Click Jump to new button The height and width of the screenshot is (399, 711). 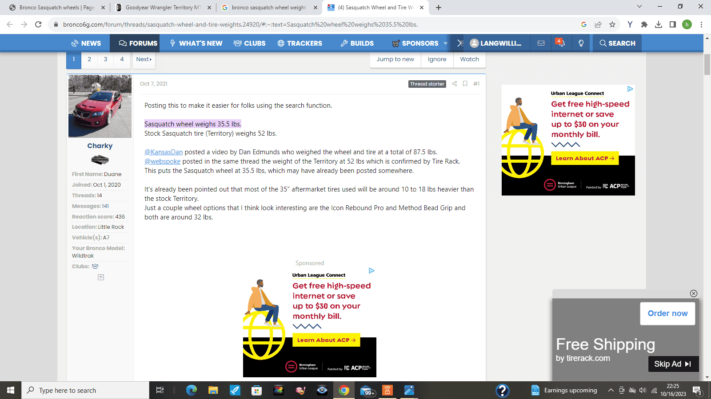(x=395, y=59)
